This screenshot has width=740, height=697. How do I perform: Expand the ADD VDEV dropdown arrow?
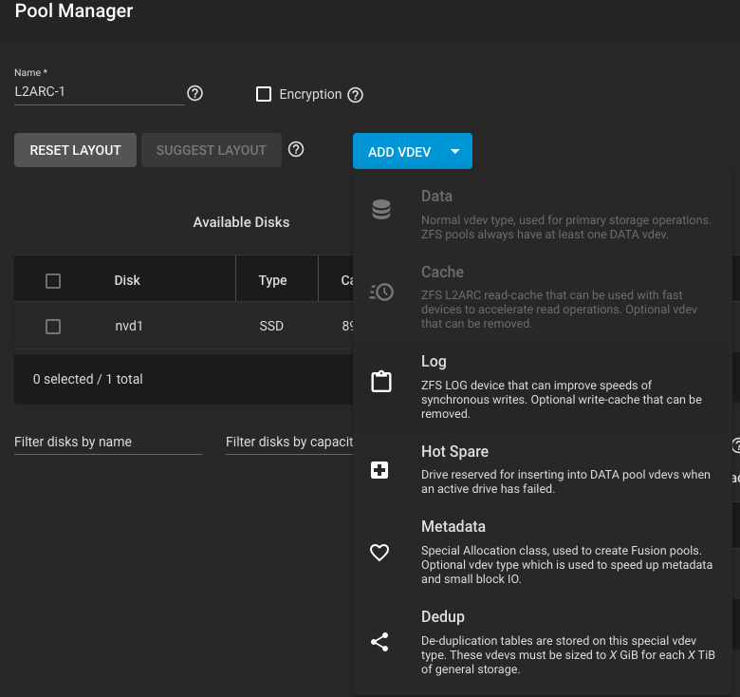click(455, 152)
